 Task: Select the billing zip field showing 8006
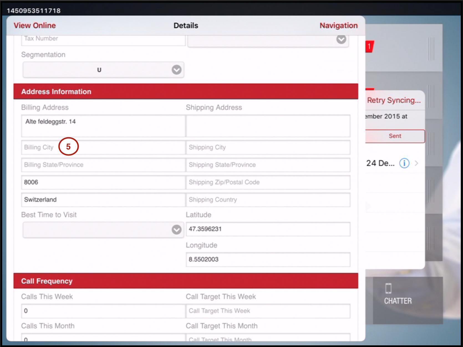click(103, 182)
